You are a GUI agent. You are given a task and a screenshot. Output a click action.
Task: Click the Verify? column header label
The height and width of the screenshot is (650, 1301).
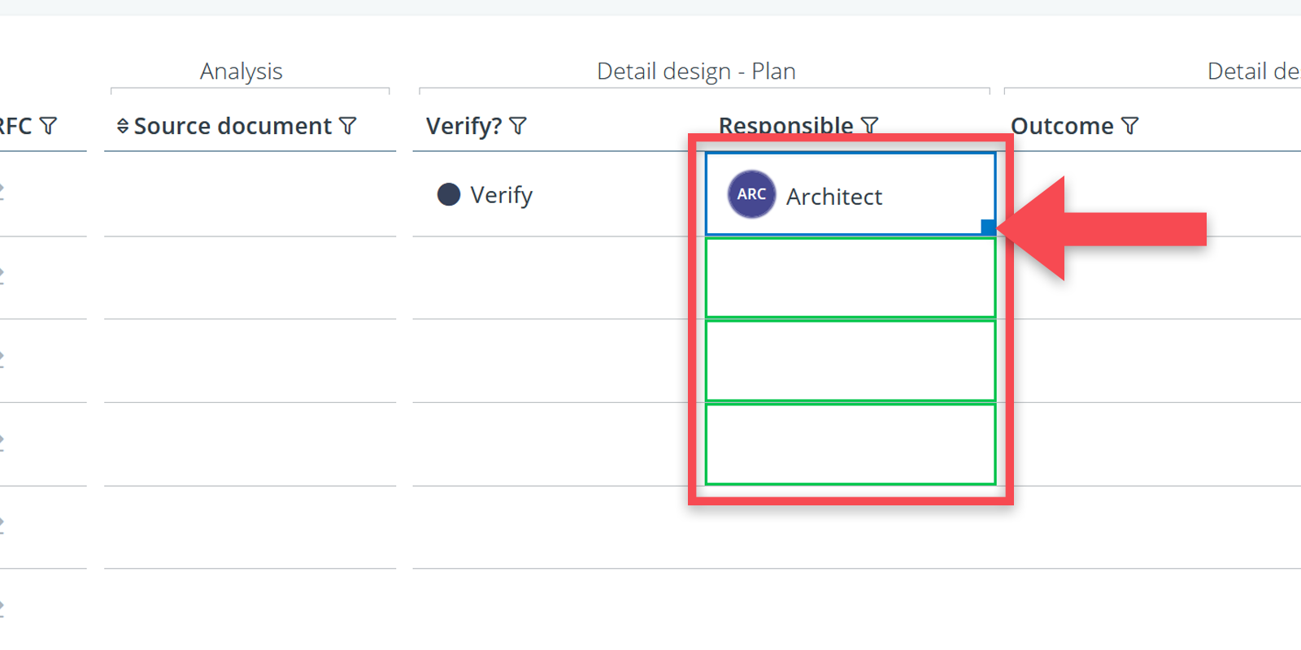(464, 126)
